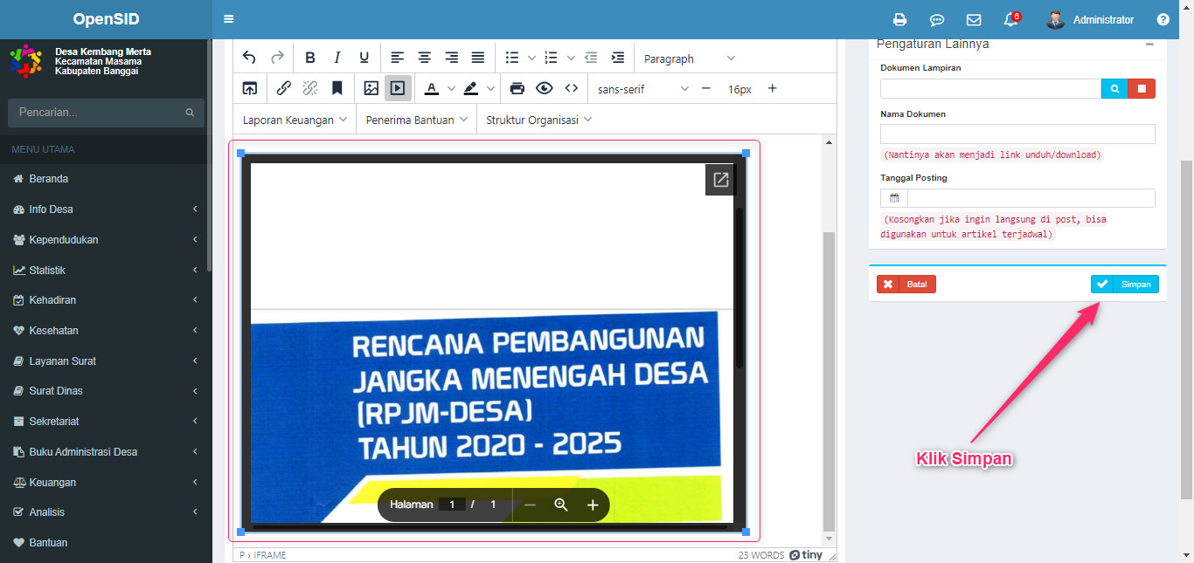Undo the last edit

tap(249, 58)
